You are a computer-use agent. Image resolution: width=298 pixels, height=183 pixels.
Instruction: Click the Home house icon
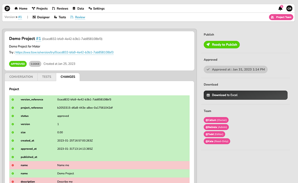click(16, 8)
